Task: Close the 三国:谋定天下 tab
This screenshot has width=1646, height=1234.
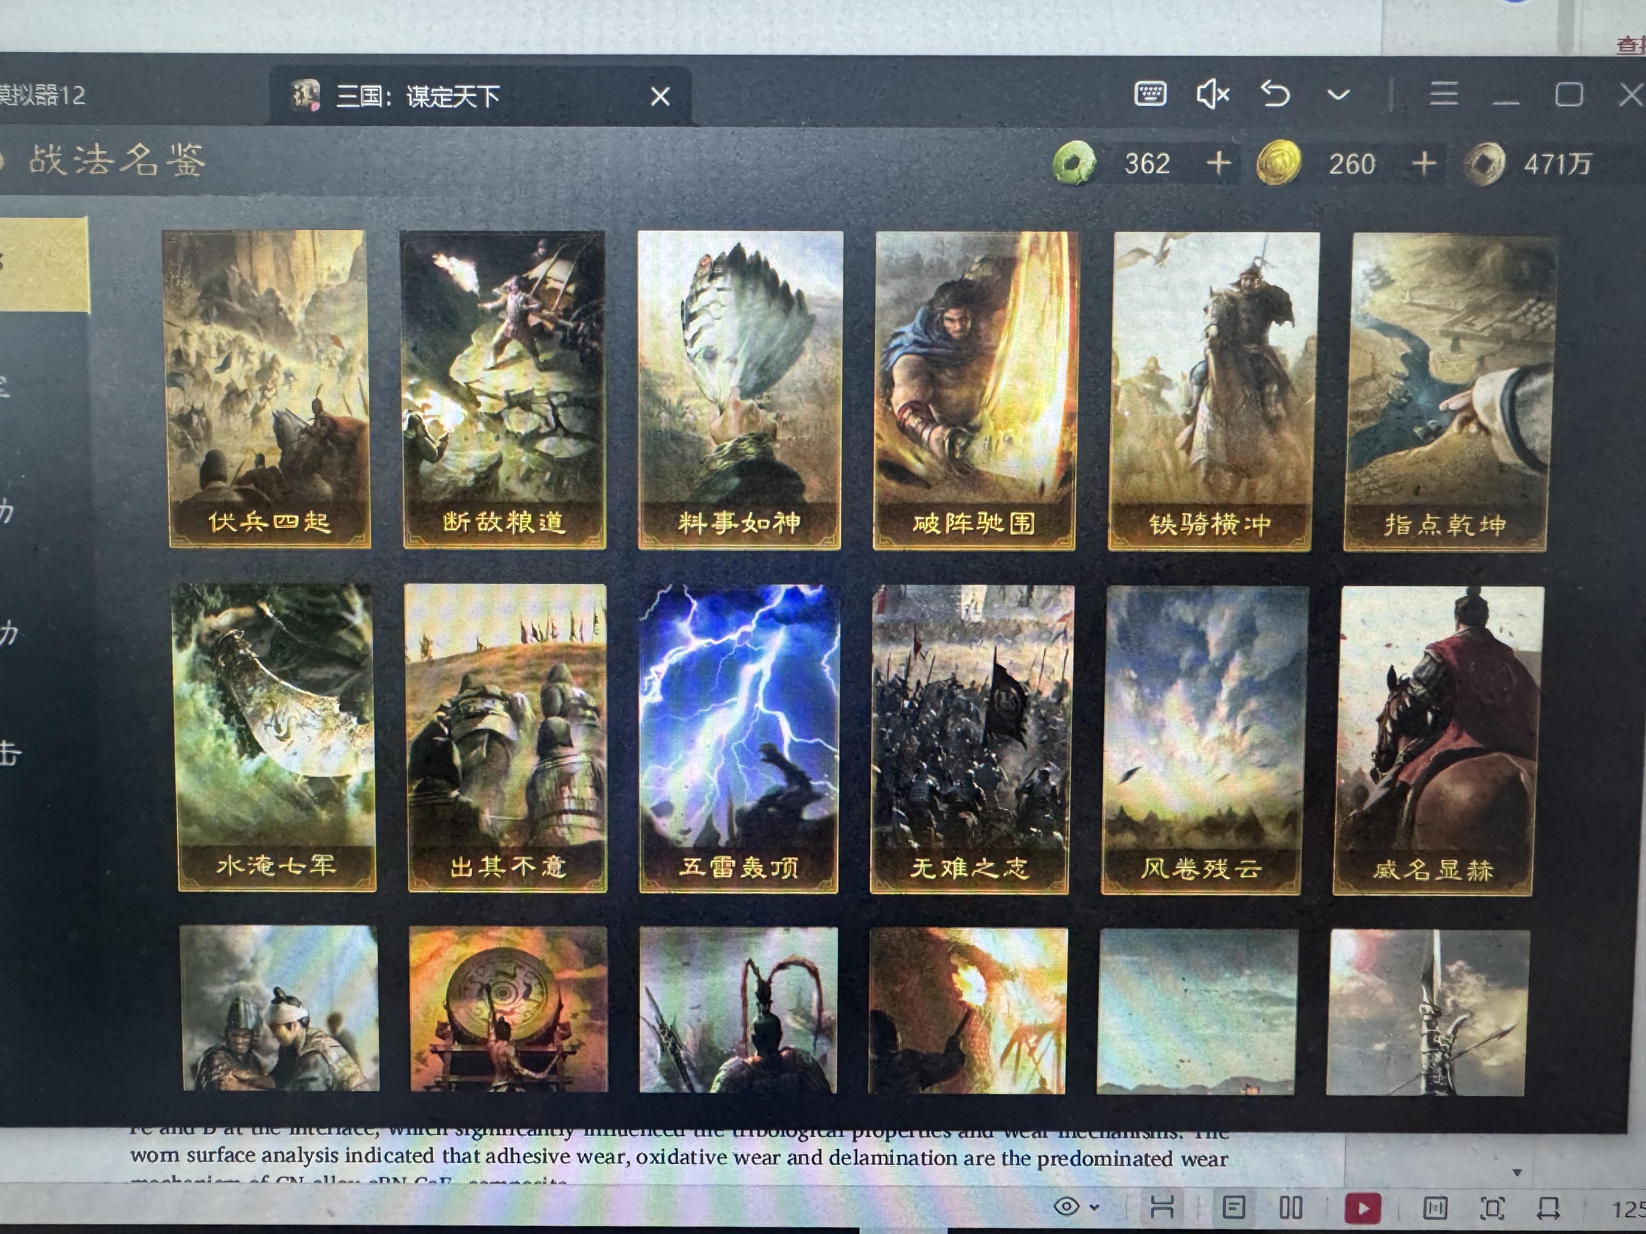Action: tap(660, 97)
